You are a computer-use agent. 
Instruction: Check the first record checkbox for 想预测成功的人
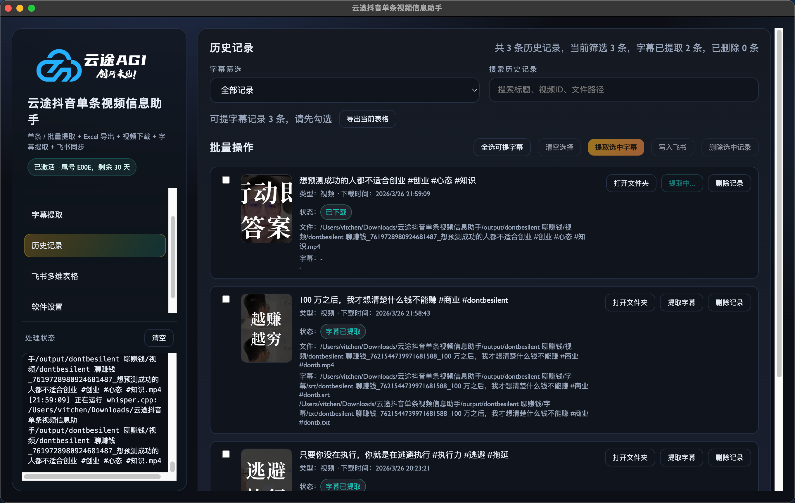click(226, 180)
